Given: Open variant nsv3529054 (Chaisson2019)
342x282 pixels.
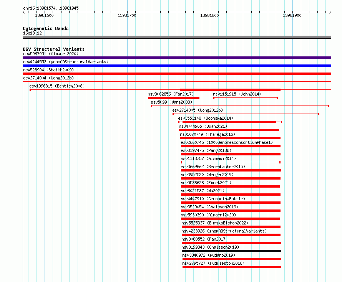Looking at the screenshot, I should point(209,207).
